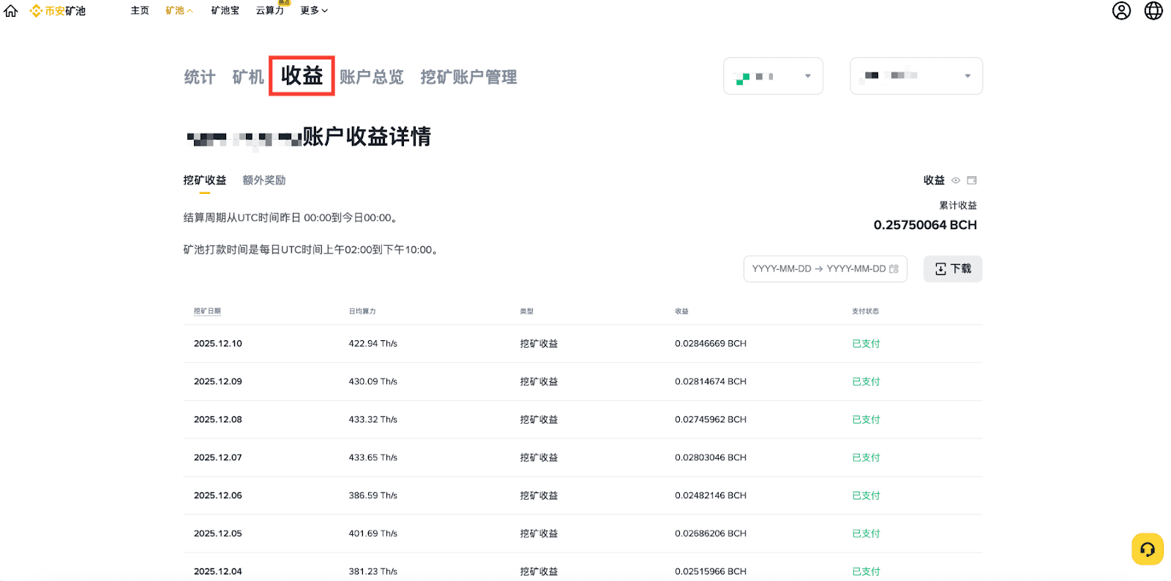Screen dimensions: 1171x581
Task: Click earnings value 0.02803046 BCH
Action: click(711, 457)
